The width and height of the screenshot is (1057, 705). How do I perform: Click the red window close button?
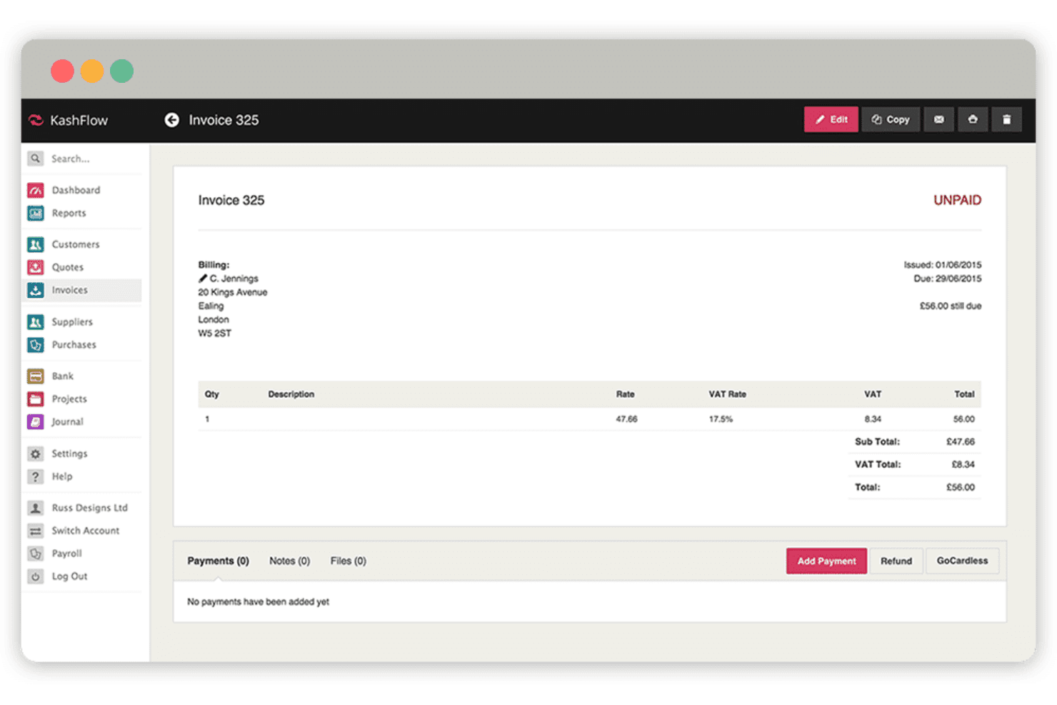tap(62, 71)
